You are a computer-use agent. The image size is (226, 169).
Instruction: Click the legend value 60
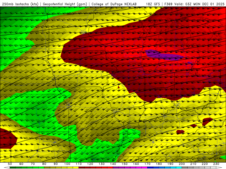(x=21, y=164)
